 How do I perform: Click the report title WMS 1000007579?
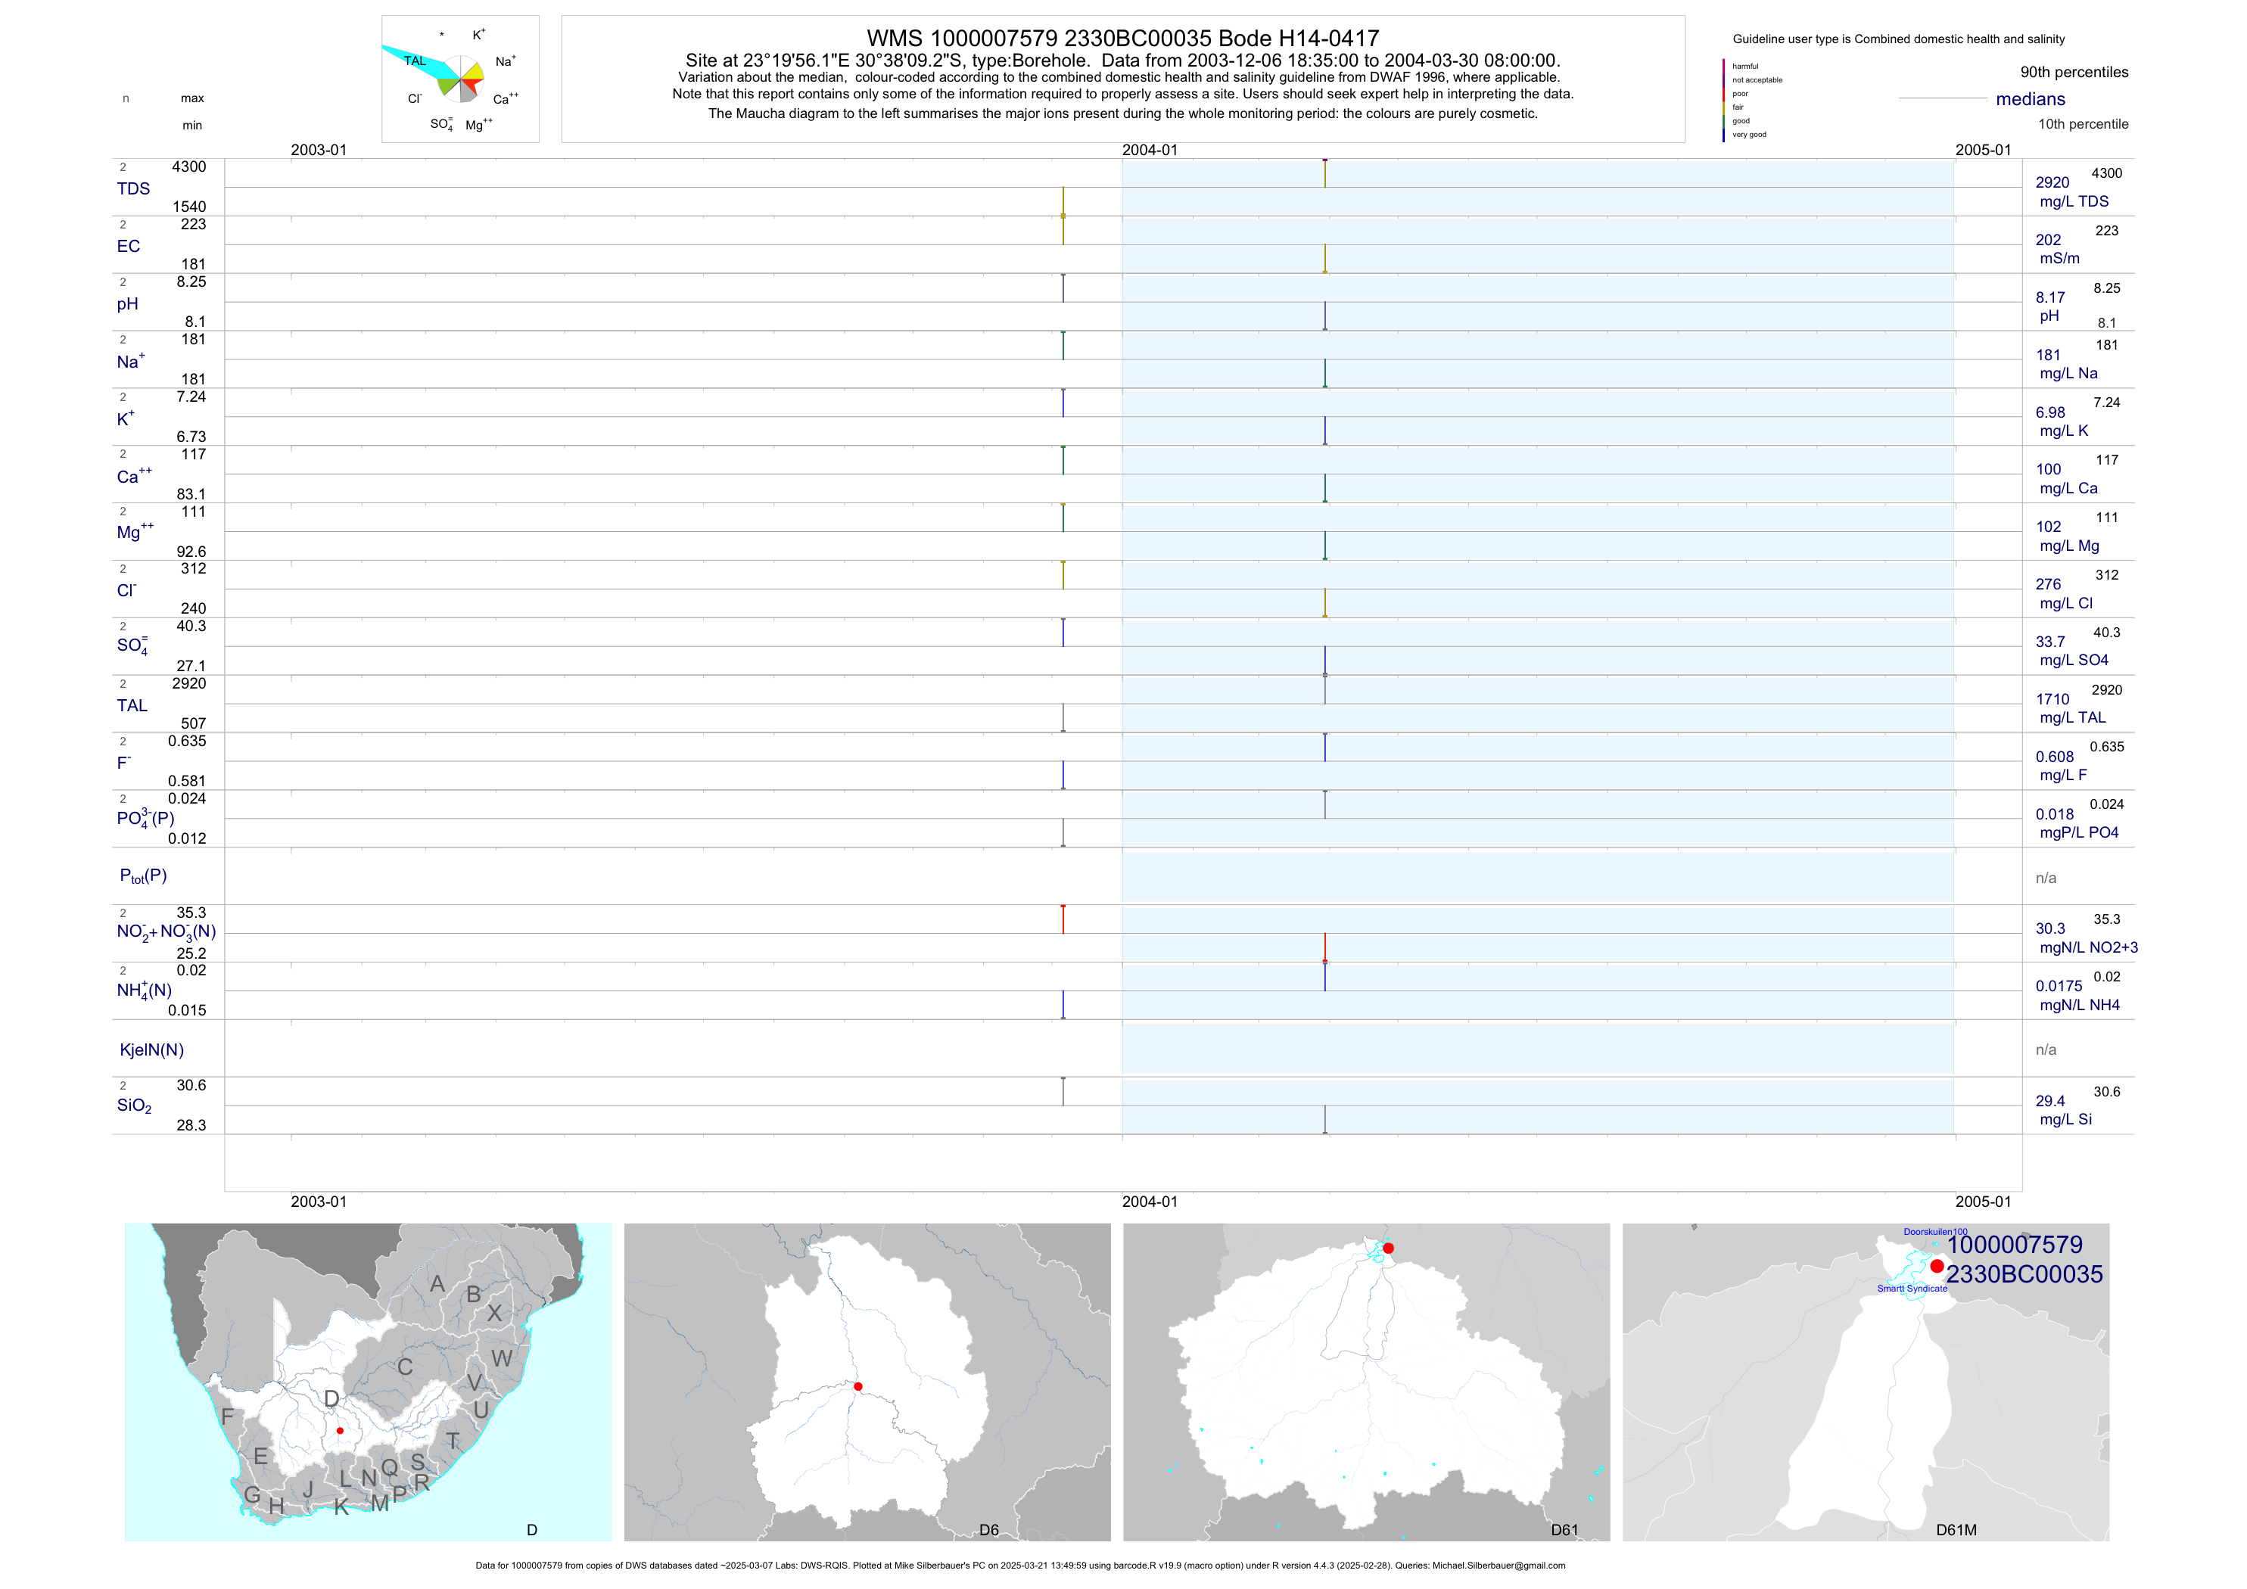coord(1122,38)
